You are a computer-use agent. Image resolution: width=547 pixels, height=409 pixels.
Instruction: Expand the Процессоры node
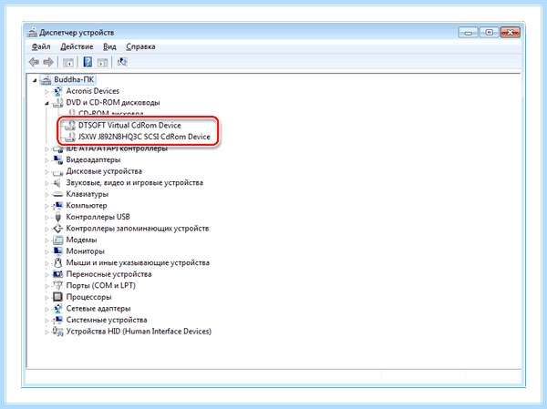click(x=46, y=298)
